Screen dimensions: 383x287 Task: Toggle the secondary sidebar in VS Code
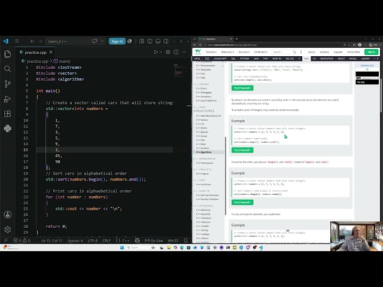tap(166, 41)
